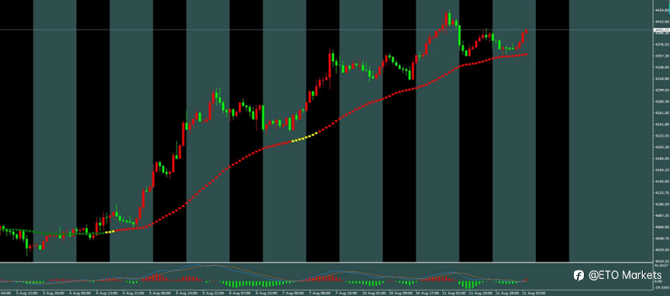Click the -19.3383 indicator scale value

tap(662, 287)
